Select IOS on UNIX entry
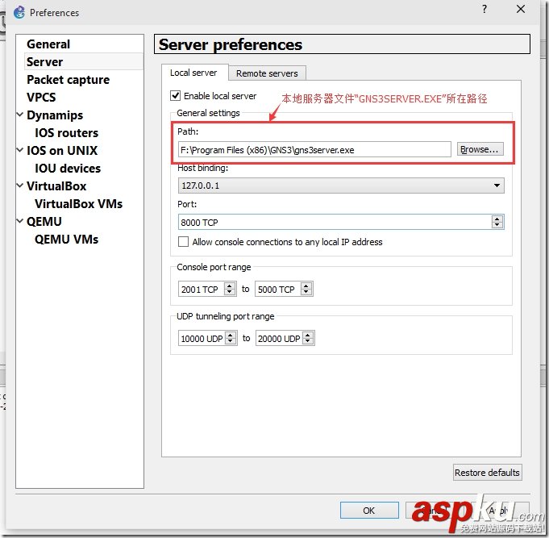 pyautogui.click(x=62, y=151)
